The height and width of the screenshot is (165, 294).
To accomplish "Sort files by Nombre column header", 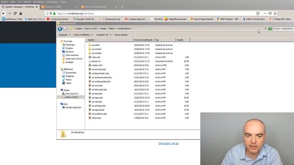I will tap(109, 40).
